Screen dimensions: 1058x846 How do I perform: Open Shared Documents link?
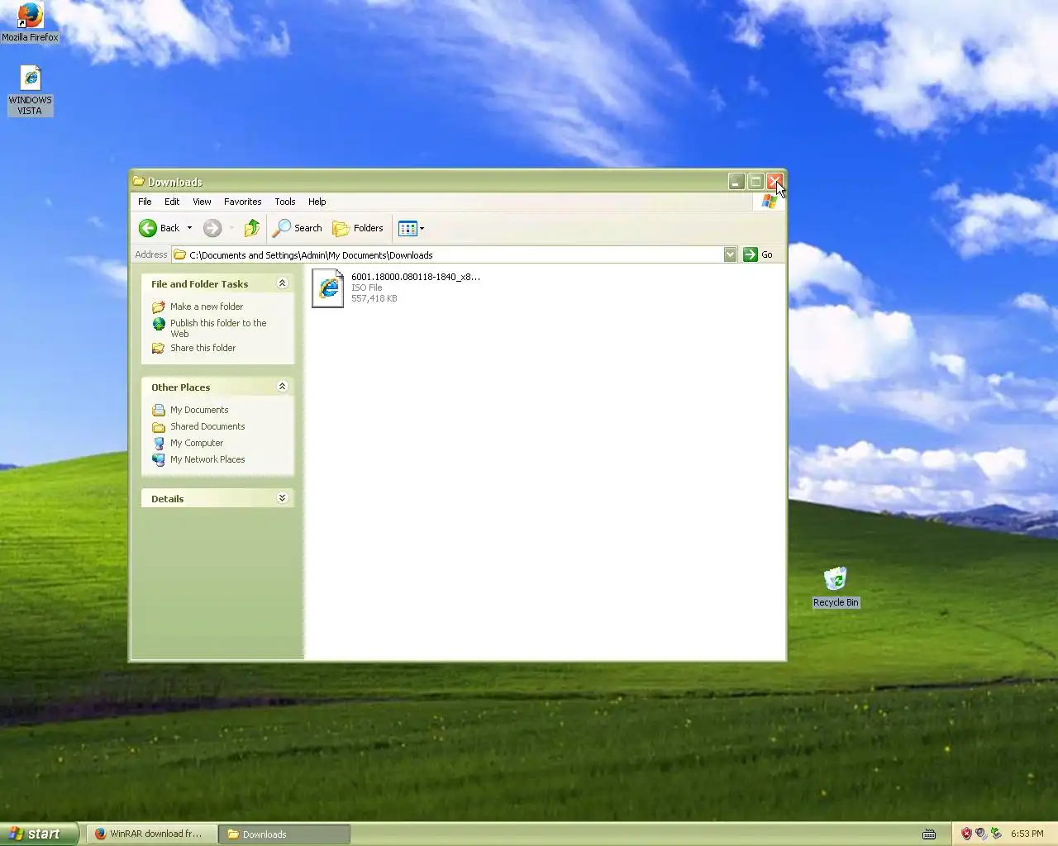coord(207,426)
